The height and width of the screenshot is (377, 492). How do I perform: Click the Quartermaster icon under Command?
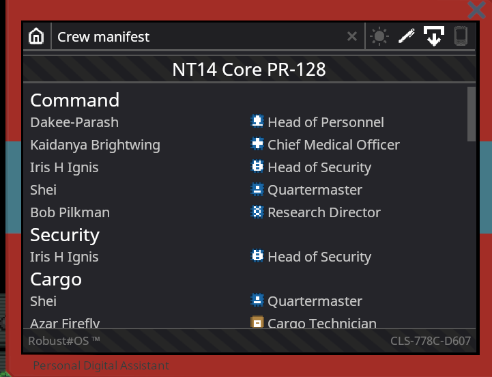tap(257, 189)
